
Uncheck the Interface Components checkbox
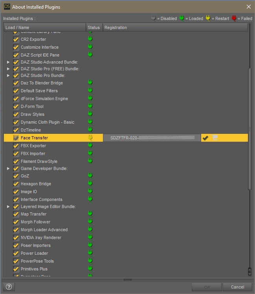tap(16, 199)
